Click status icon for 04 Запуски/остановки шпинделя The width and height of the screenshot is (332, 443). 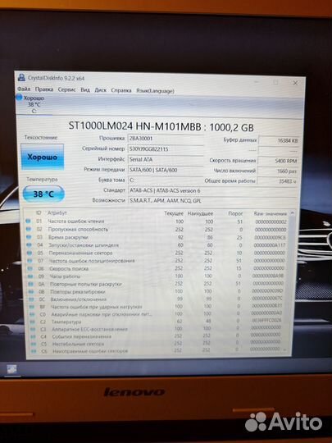point(29,244)
